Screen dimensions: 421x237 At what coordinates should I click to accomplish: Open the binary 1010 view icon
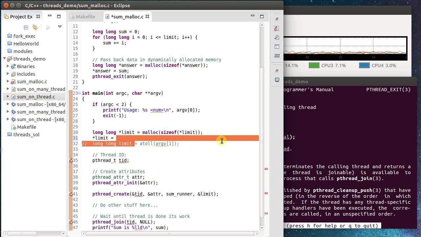coord(277,56)
